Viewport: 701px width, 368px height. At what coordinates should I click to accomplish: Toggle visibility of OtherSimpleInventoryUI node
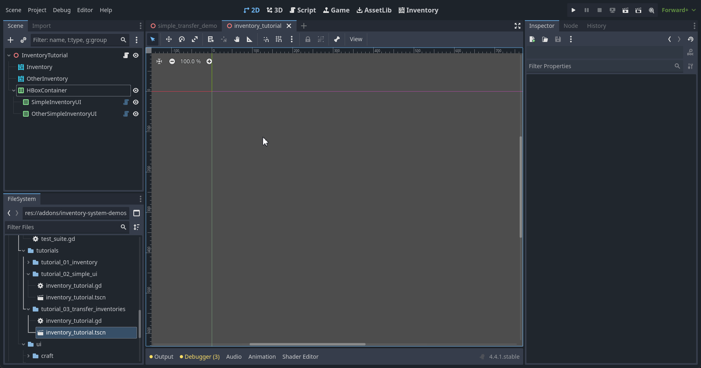[x=136, y=114]
